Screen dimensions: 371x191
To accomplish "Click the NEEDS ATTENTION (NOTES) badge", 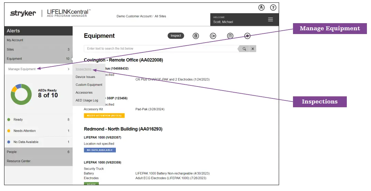I will [x=104, y=116].
